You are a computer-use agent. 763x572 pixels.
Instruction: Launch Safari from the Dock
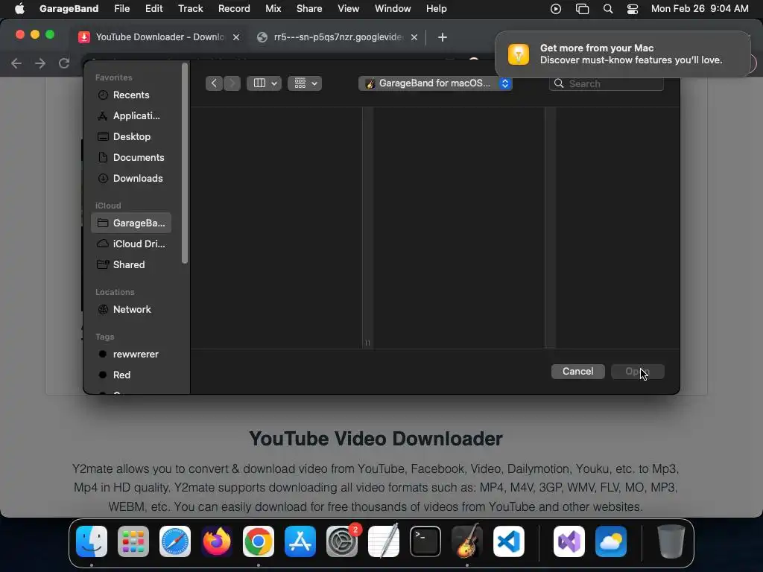pyautogui.click(x=175, y=541)
